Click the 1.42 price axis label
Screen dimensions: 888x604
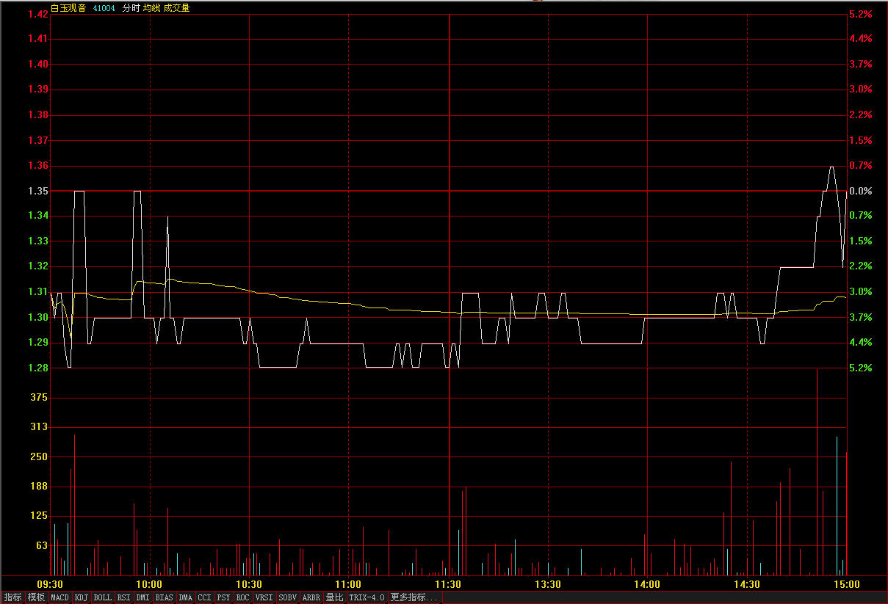pos(38,14)
